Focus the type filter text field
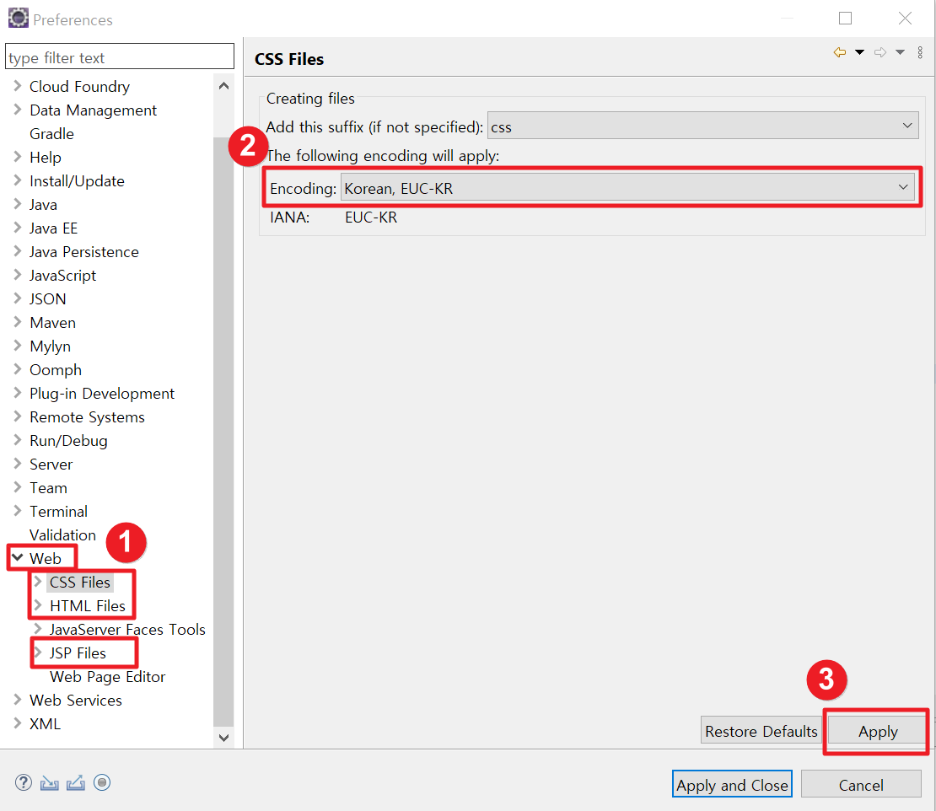 120,57
